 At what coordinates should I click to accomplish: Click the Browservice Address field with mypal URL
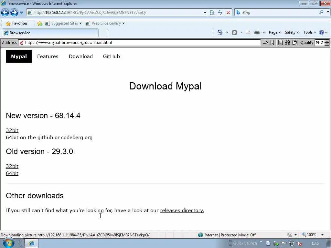click(x=140, y=43)
